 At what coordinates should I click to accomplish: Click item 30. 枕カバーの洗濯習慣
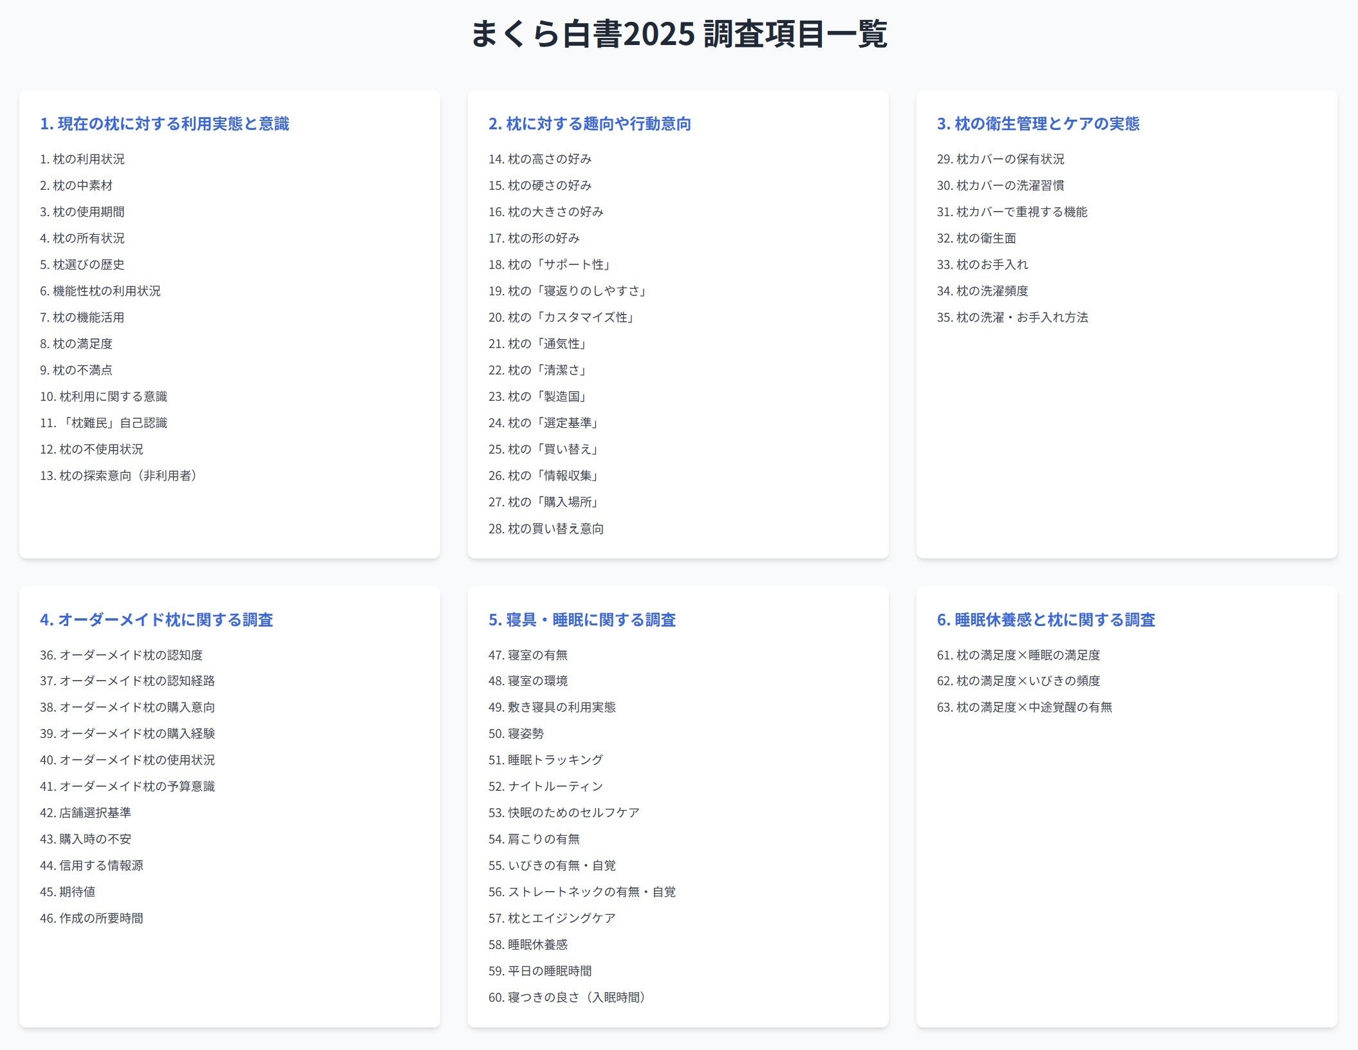(x=1000, y=185)
